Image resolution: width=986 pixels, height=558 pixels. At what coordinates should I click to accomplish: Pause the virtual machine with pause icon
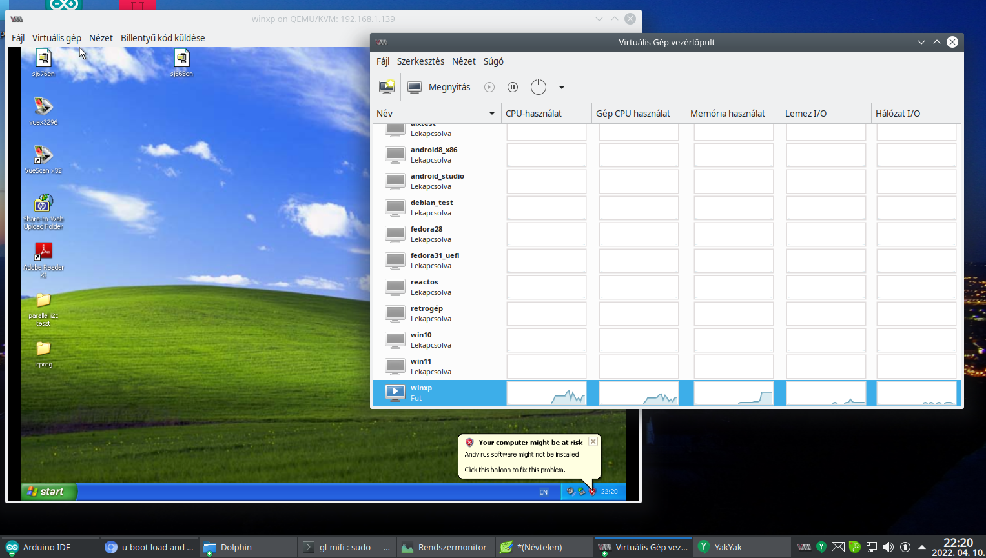click(513, 87)
